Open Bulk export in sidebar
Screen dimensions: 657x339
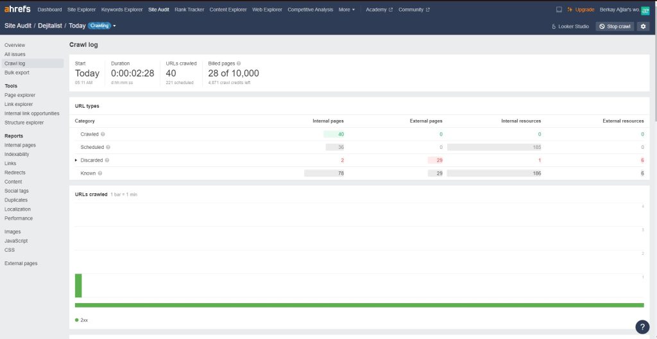pos(17,73)
